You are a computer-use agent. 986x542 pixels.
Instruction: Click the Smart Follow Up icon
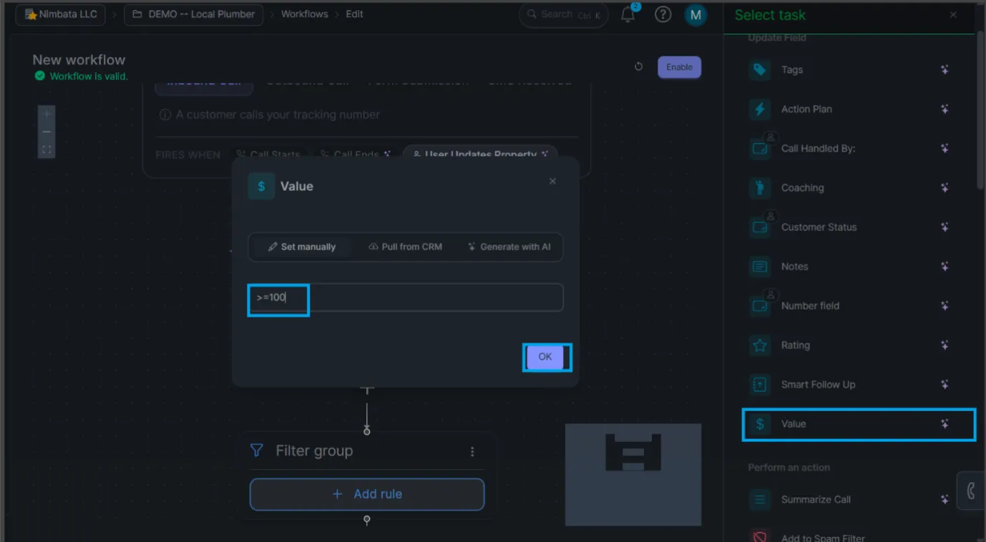[760, 384]
